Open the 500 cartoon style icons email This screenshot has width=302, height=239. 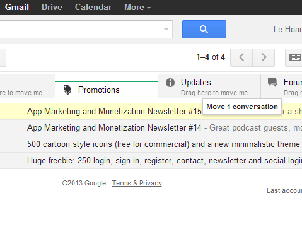pyautogui.click(x=151, y=144)
